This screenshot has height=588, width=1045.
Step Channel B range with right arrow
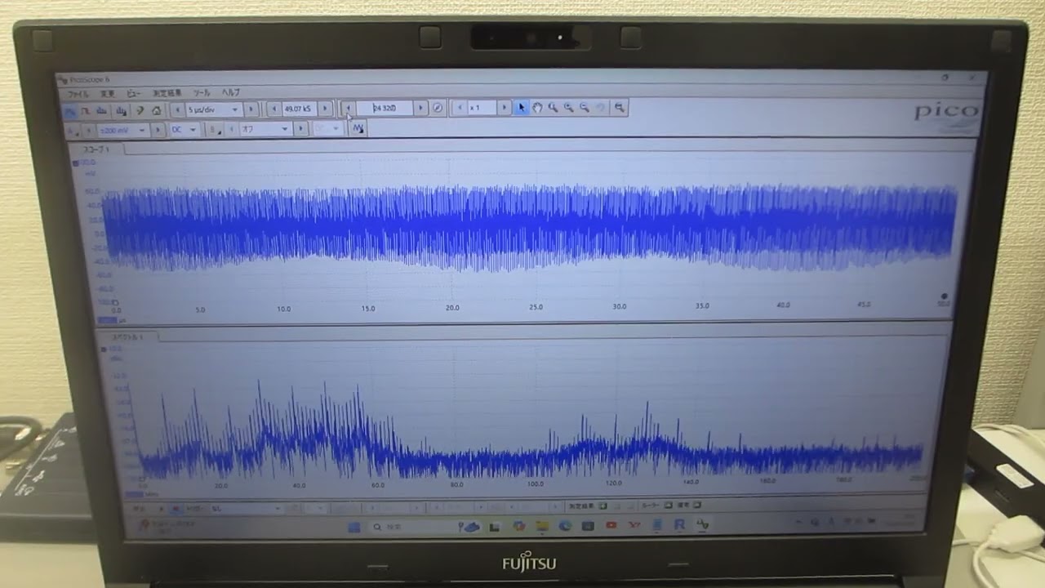[x=300, y=129]
